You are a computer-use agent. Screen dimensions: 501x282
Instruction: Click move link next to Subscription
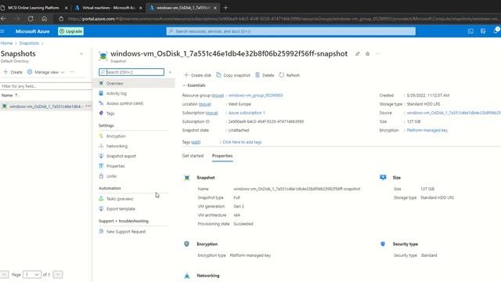[x=212, y=113]
